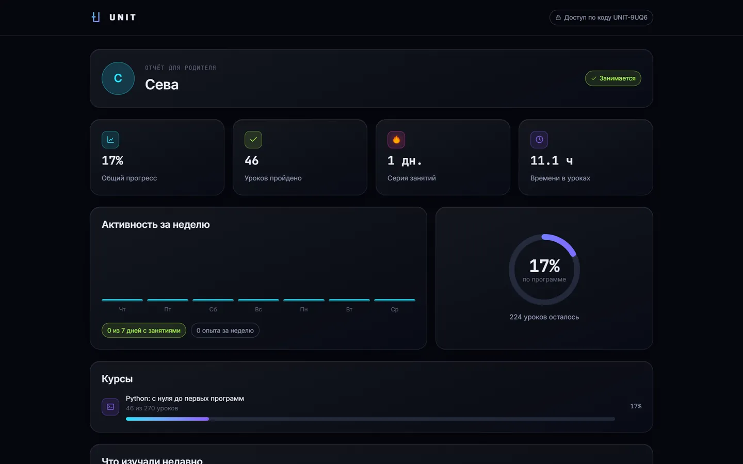This screenshot has width=743, height=464.
Task: Click the flame icon for study streak
Action: (396, 140)
